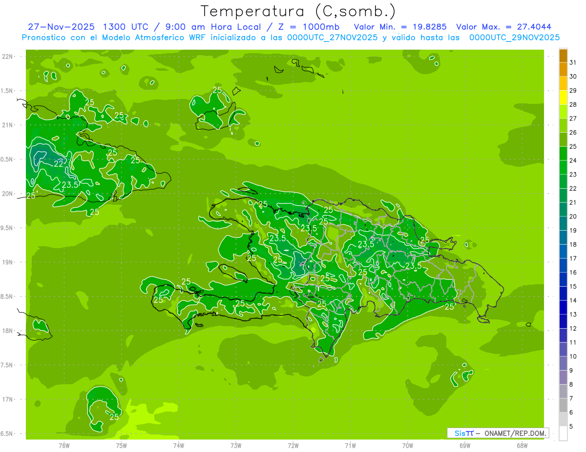This screenshot has width=586, height=452.
Task: Click the '5' label on the color scale
Action: pos(571,427)
